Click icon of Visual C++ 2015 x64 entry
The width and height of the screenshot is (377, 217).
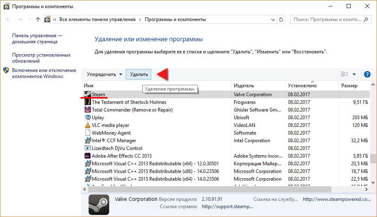(87, 179)
